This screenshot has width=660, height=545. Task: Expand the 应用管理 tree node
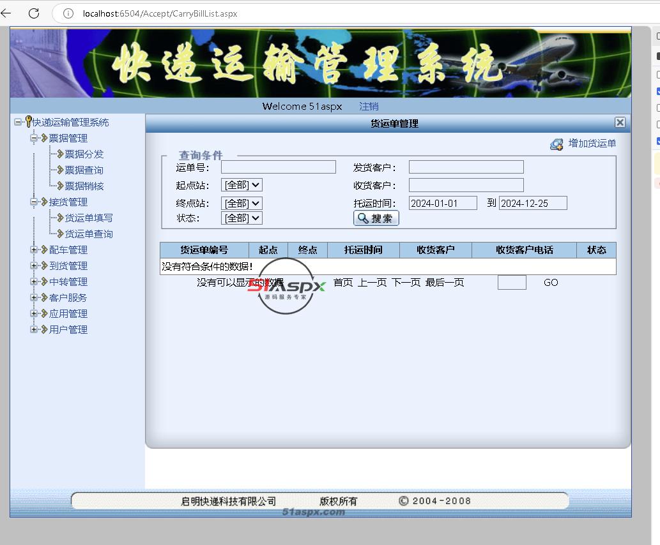pos(34,314)
